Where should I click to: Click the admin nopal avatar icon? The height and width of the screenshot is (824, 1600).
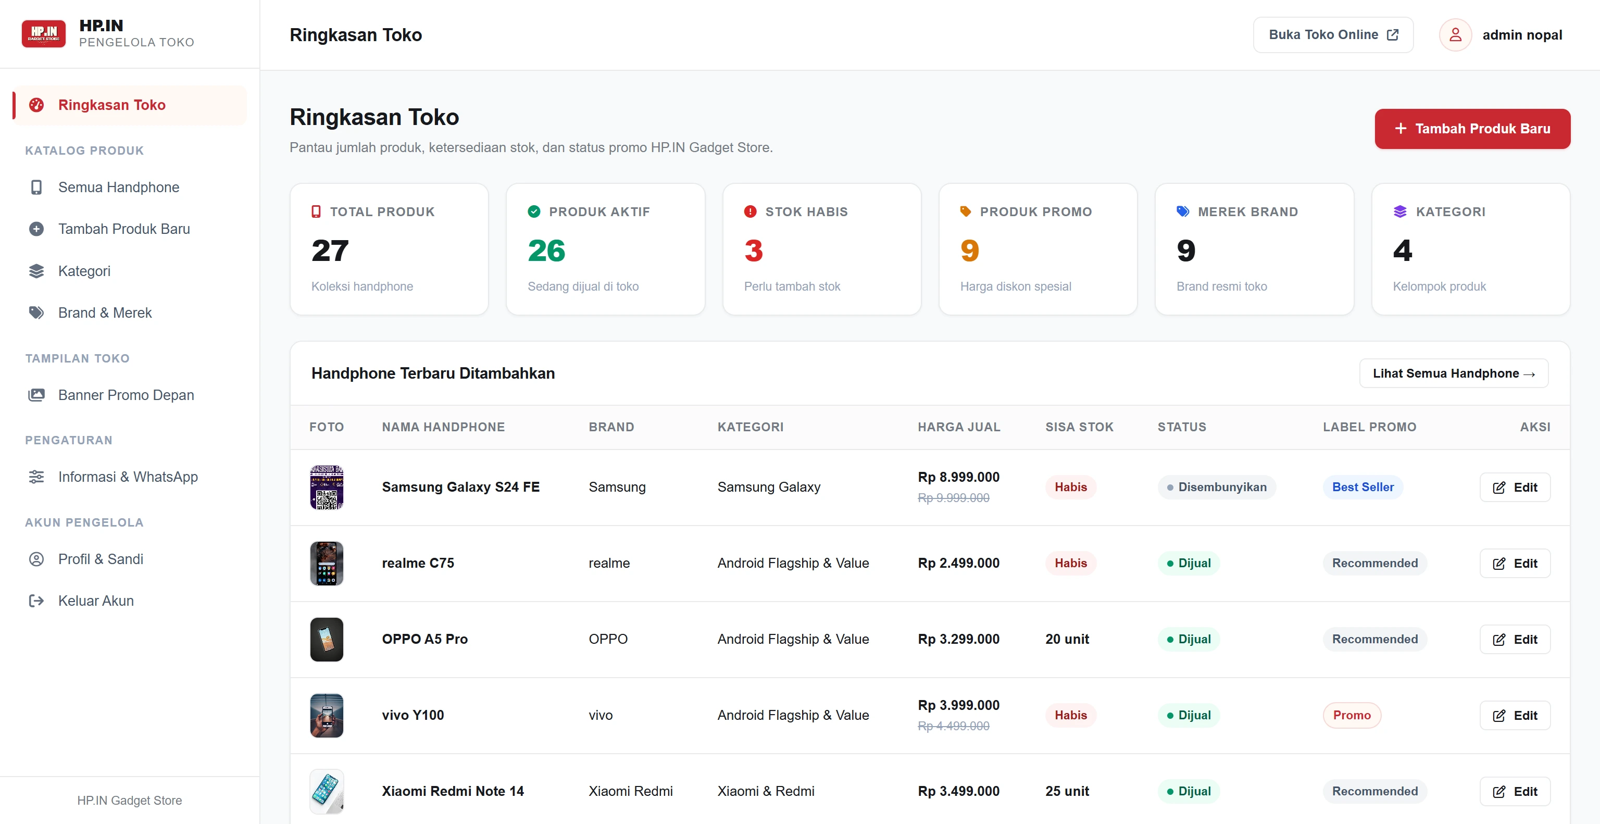[1455, 35]
